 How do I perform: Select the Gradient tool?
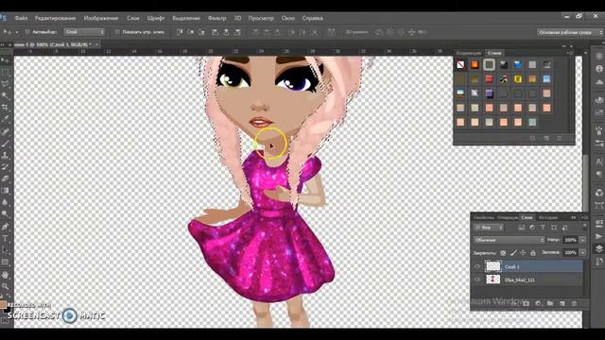click(x=5, y=191)
